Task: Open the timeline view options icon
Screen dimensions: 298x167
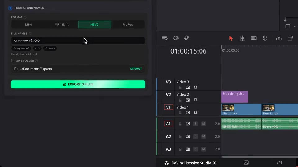Action: [165, 38]
